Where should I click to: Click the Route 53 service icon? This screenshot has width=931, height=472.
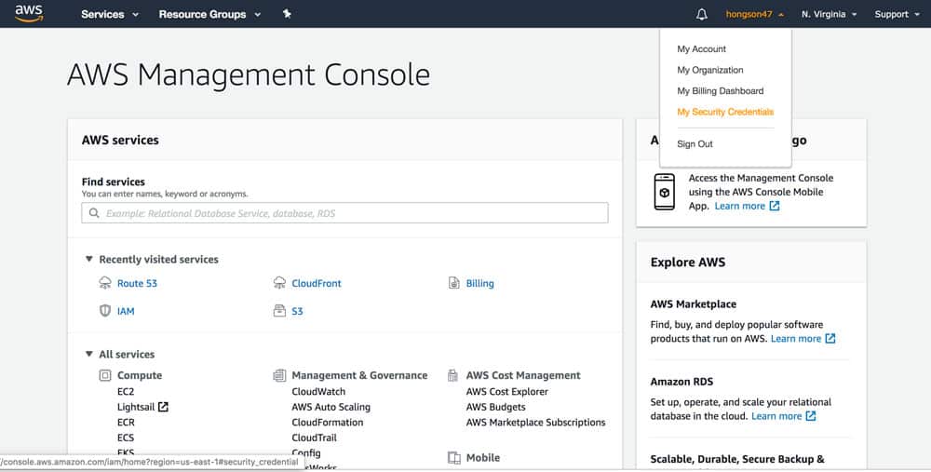[105, 283]
